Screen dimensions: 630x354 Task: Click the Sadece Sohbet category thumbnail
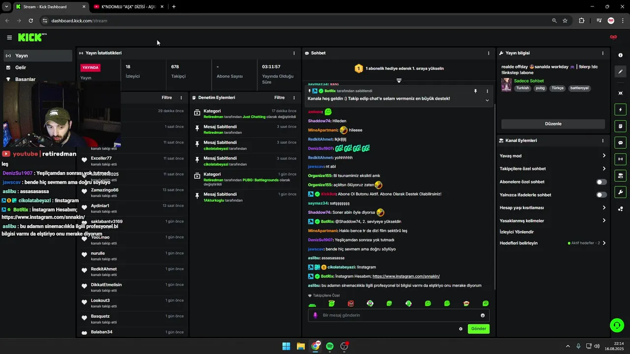coord(506,85)
